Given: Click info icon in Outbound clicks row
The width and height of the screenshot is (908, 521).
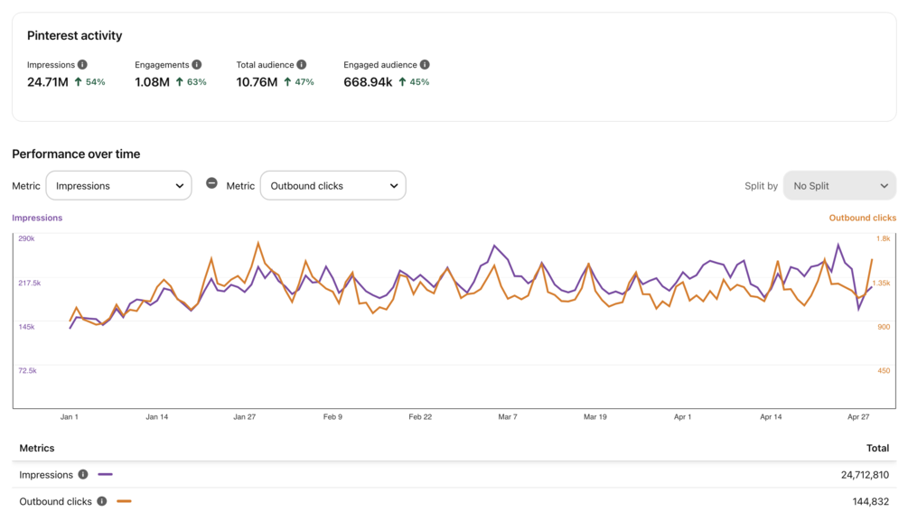Looking at the screenshot, I should (102, 501).
